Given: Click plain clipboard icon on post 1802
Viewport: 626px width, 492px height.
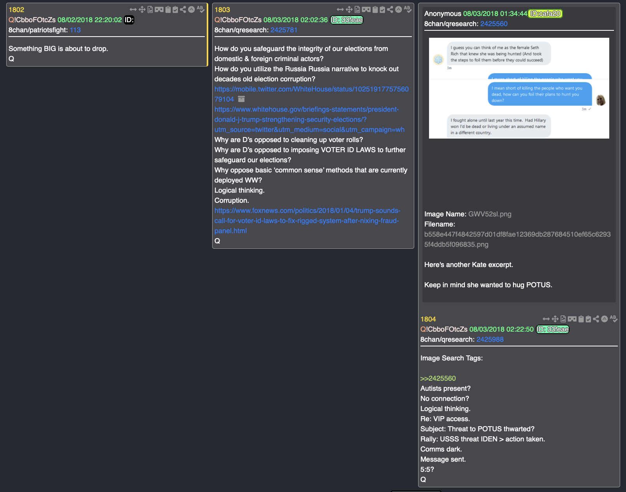Looking at the screenshot, I should (168, 9).
